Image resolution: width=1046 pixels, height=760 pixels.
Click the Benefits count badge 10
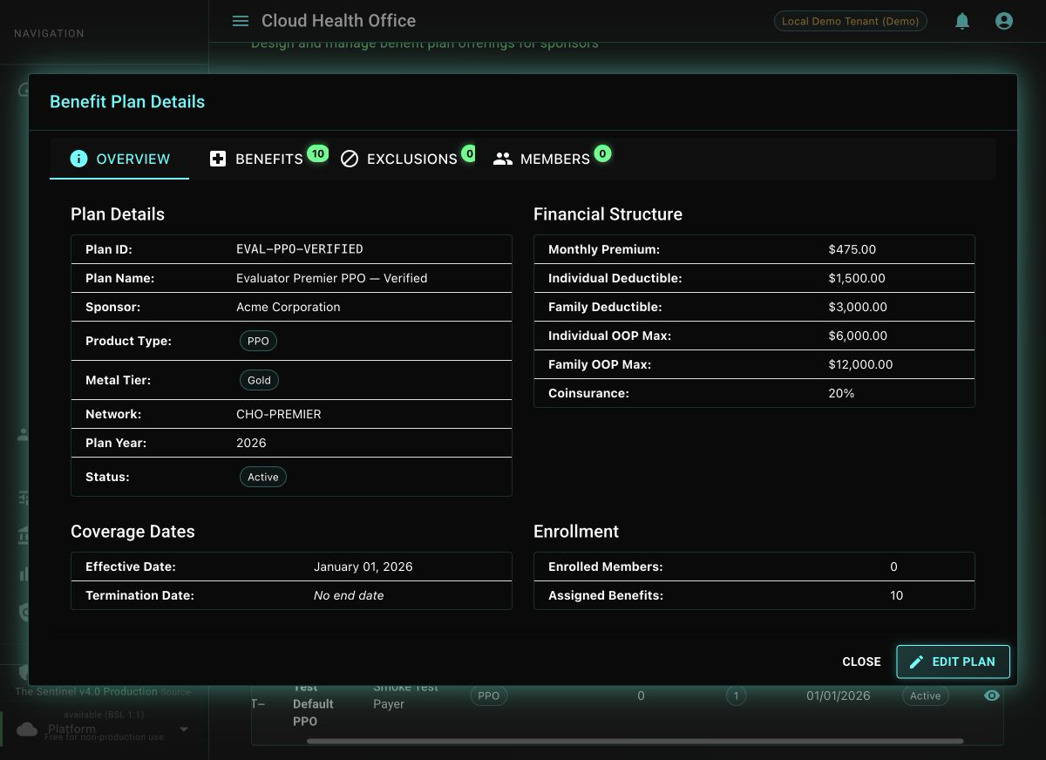(x=317, y=154)
